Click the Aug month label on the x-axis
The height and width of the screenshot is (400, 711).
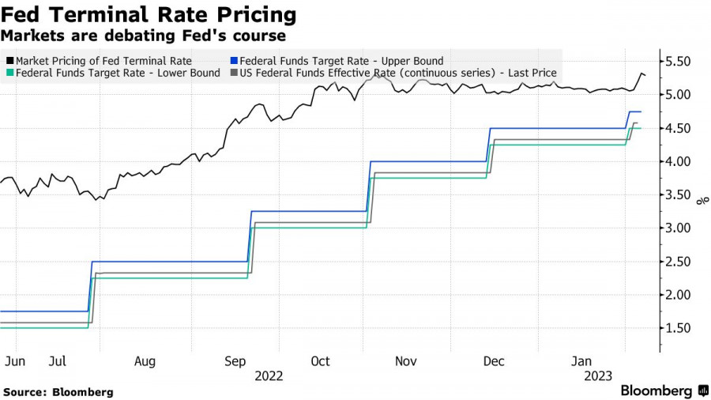point(144,361)
